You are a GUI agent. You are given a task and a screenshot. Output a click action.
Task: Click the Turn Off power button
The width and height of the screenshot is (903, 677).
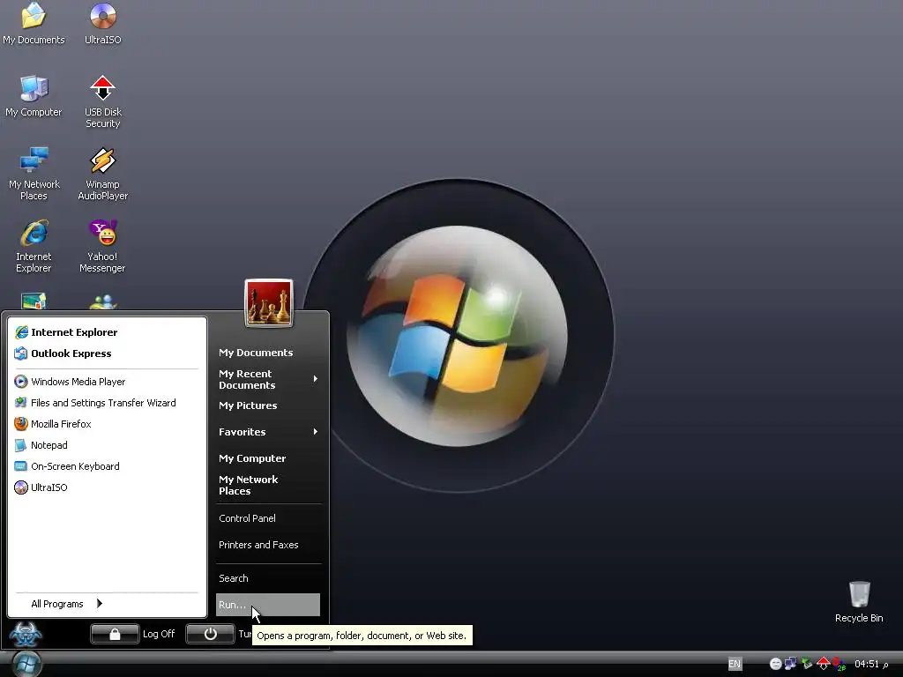pos(210,634)
